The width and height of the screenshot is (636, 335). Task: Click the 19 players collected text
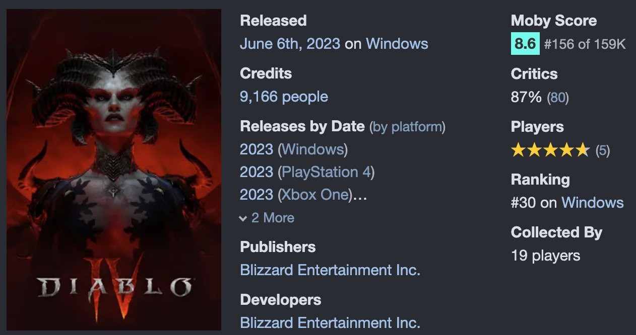click(545, 256)
